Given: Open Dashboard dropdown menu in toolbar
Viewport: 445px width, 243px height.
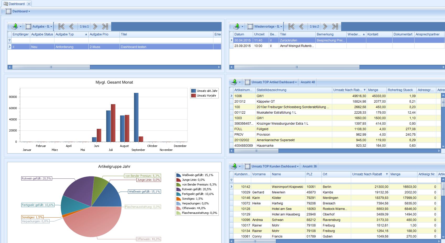Looking at the screenshot, I should pos(21,11).
